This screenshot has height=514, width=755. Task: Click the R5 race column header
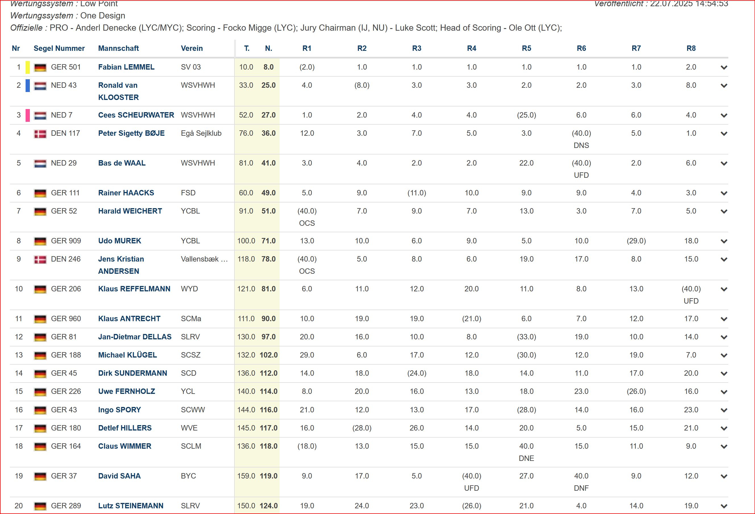pyautogui.click(x=526, y=48)
